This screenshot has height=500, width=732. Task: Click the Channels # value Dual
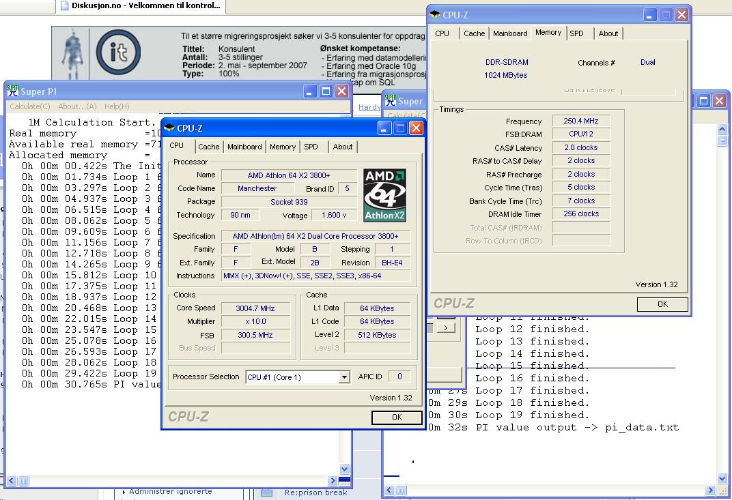(x=647, y=62)
